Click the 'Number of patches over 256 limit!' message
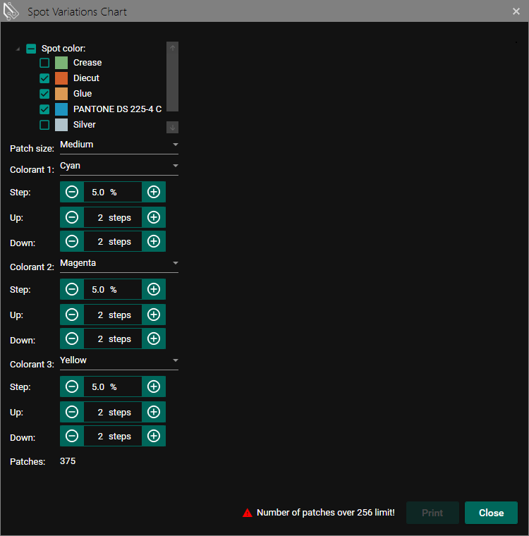This screenshot has height=536, width=529. click(326, 513)
